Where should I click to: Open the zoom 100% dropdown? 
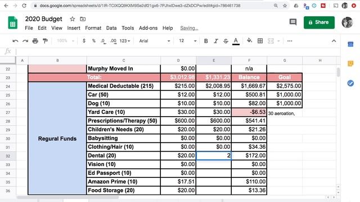(65, 41)
